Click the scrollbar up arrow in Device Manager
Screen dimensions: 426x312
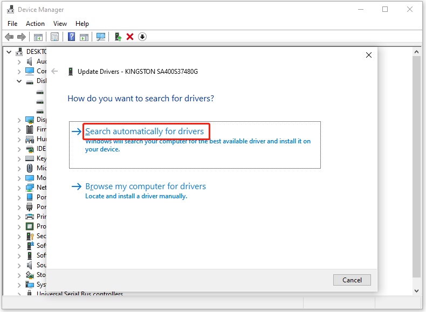click(416, 52)
